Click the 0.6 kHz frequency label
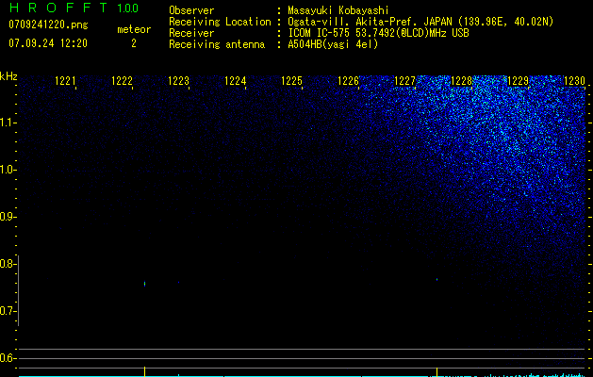 point(7,358)
